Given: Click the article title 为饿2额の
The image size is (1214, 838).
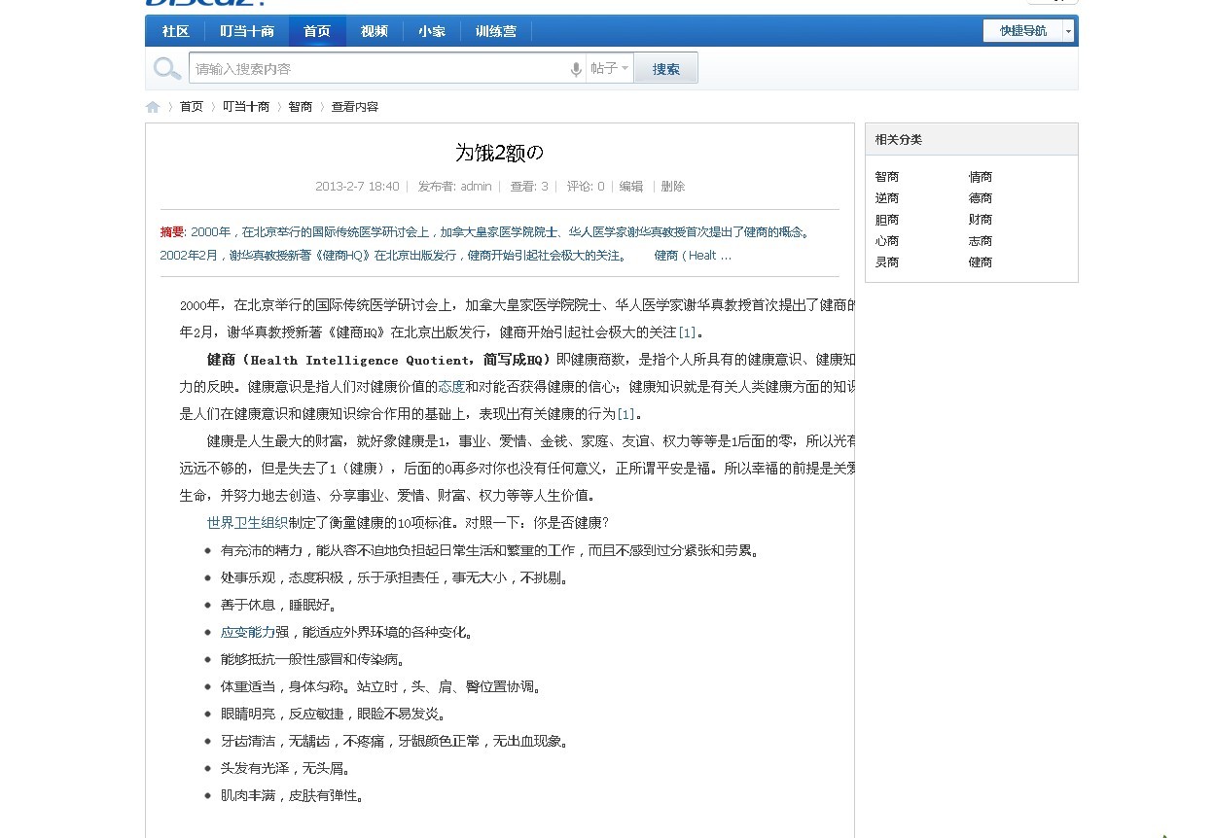Looking at the screenshot, I should (499, 153).
